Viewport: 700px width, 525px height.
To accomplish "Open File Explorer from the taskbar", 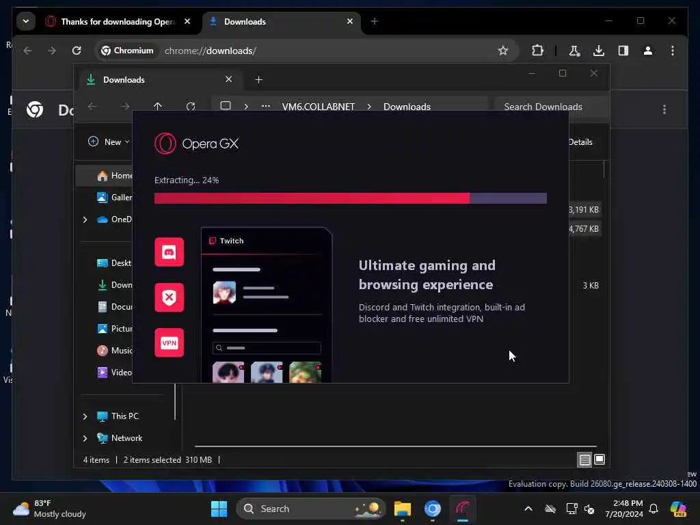I will [402, 509].
